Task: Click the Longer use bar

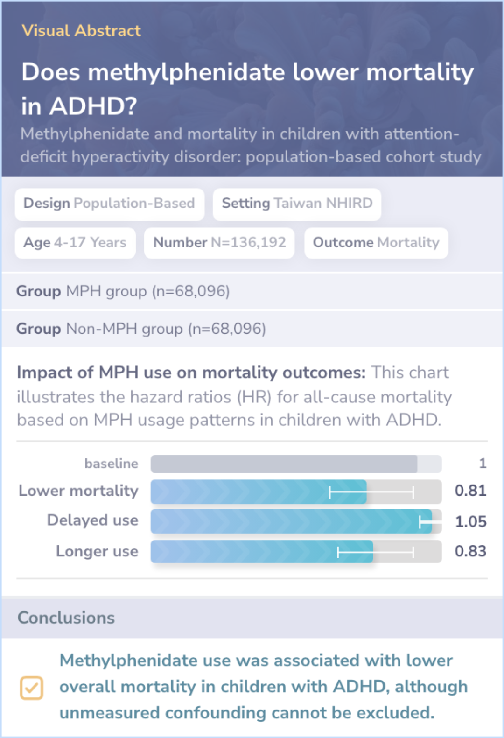Action: coord(262,551)
